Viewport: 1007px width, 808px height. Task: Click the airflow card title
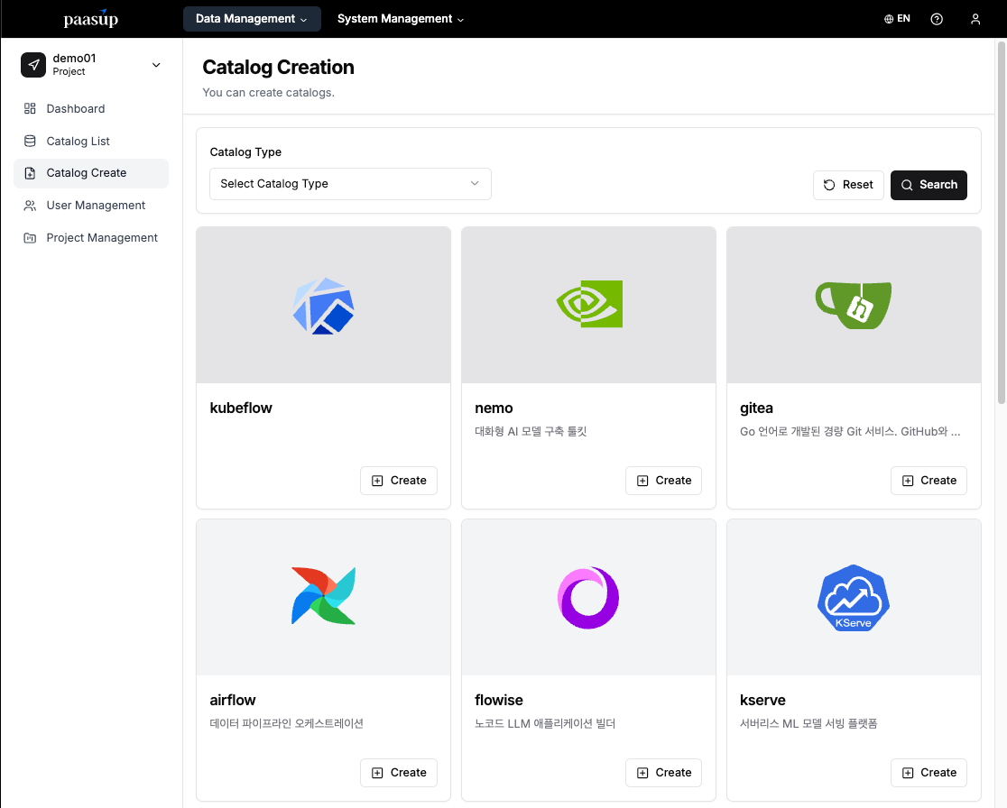pyautogui.click(x=233, y=700)
